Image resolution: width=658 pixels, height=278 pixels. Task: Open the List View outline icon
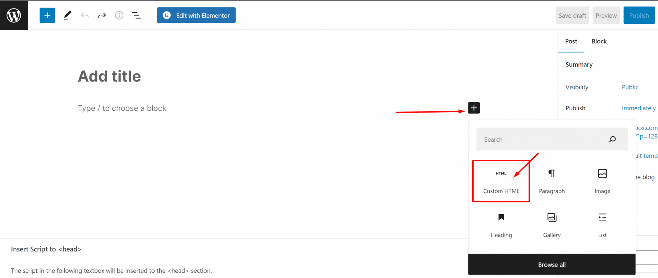pos(137,15)
